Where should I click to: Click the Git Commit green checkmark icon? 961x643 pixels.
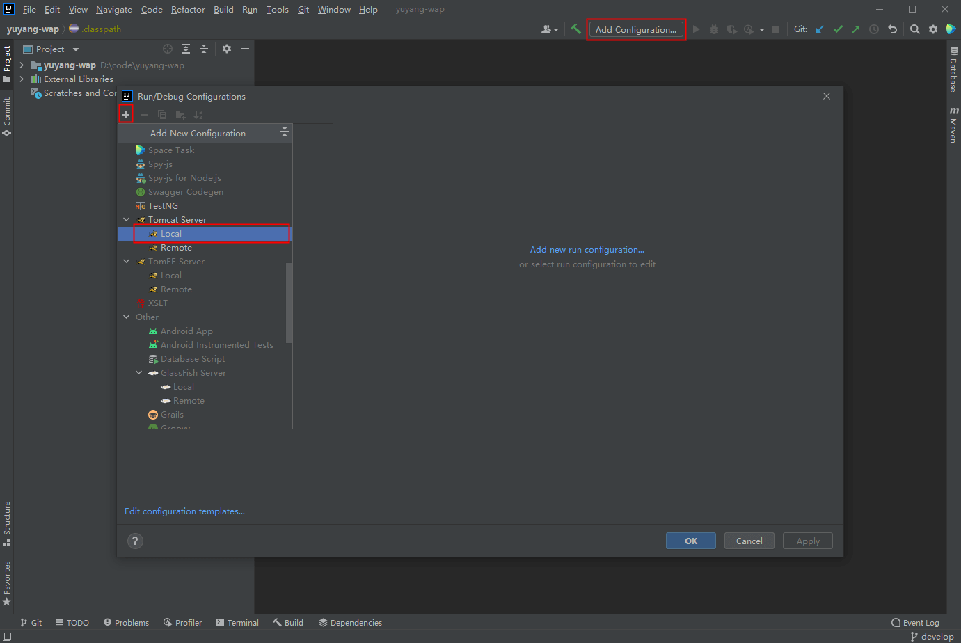click(x=838, y=29)
